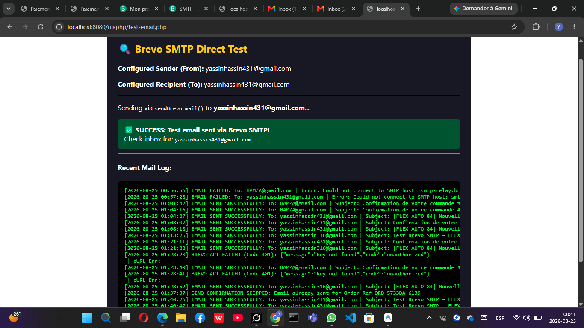Open the Wi-Fi network tray icon
584x328 pixels.
tap(516, 318)
